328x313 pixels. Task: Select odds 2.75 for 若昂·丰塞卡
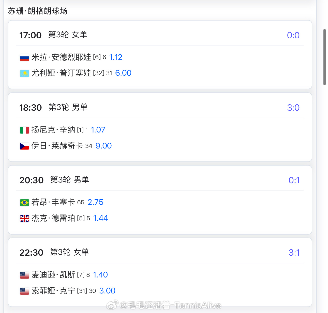[x=95, y=202]
